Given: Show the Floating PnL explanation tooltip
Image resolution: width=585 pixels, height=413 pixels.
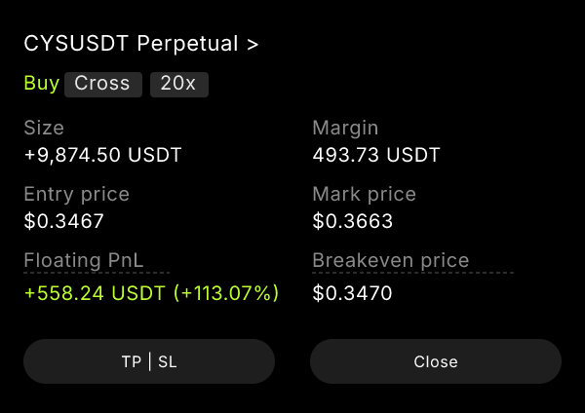Looking at the screenshot, I should coord(84,260).
